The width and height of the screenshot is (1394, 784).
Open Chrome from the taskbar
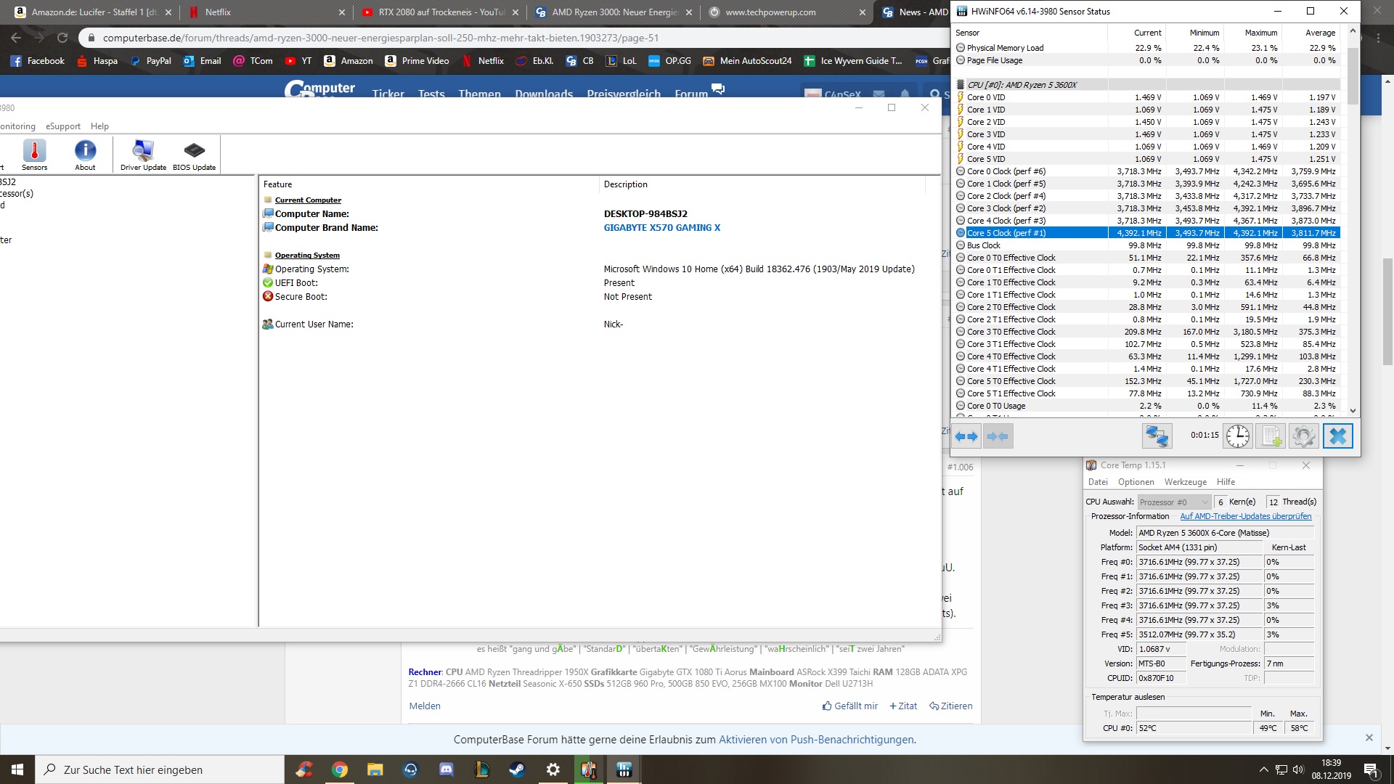[x=340, y=769]
